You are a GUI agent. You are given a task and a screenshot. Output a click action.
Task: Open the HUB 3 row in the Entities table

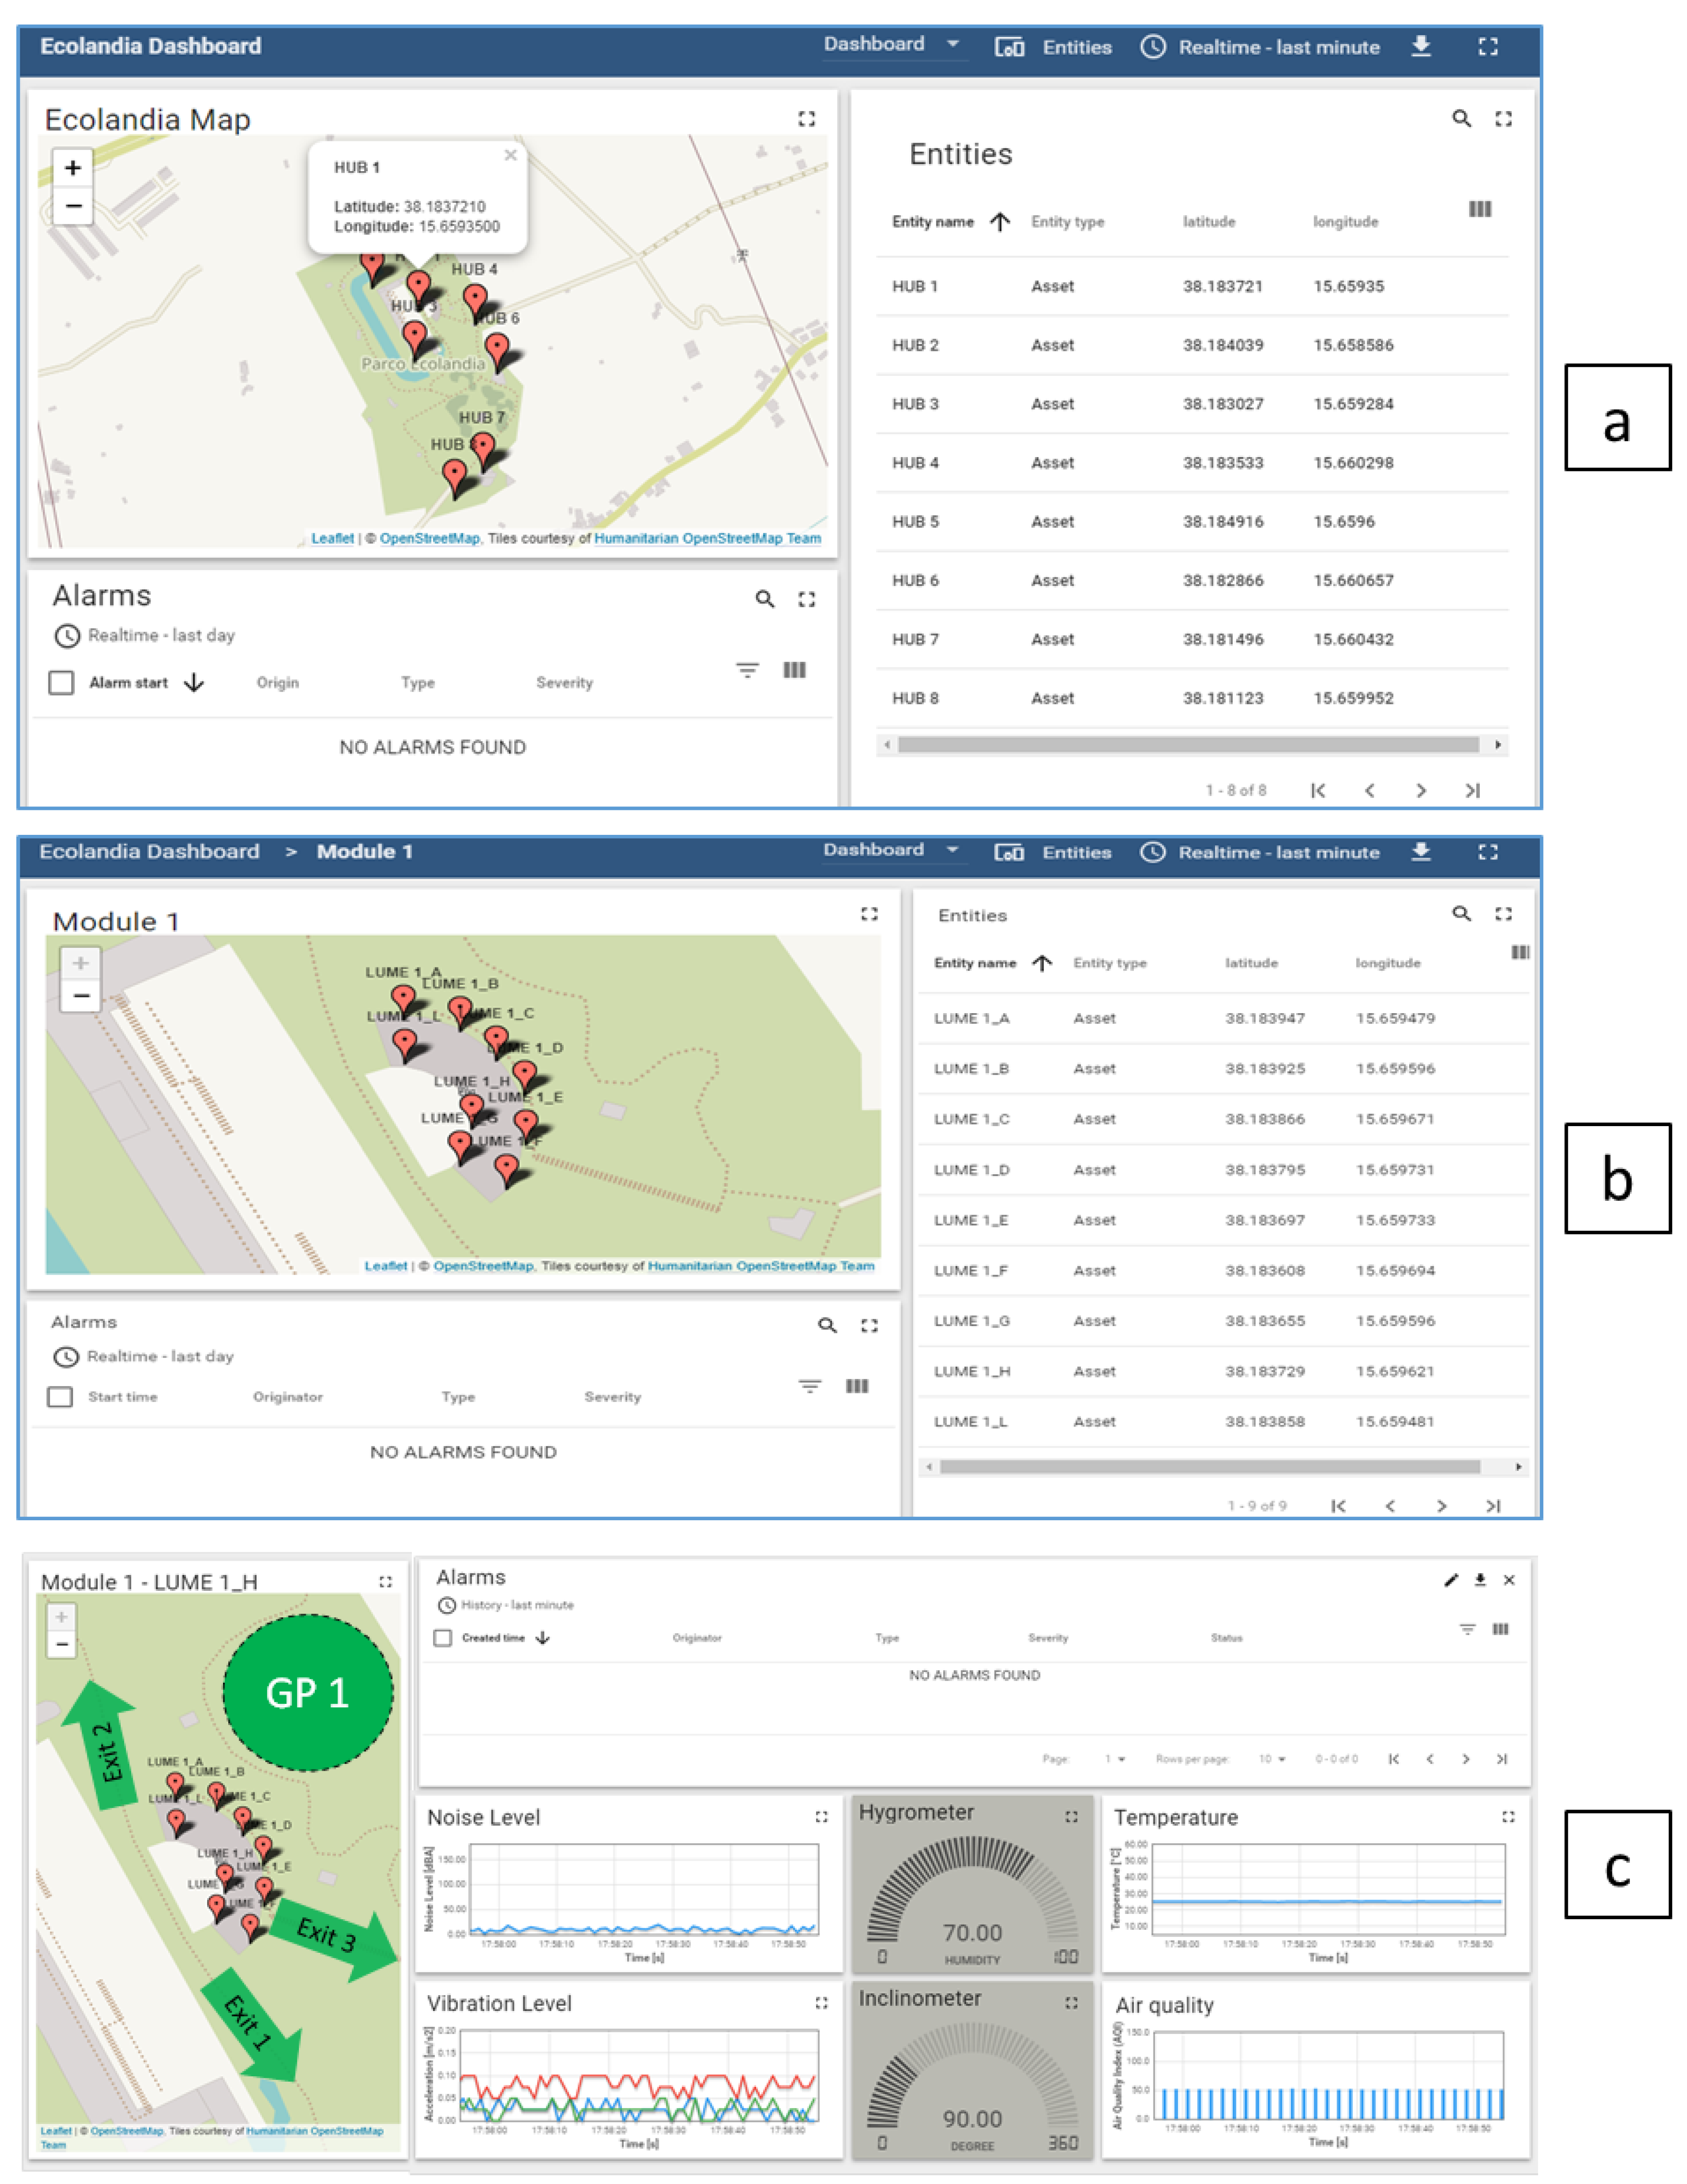tap(1192, 404)
